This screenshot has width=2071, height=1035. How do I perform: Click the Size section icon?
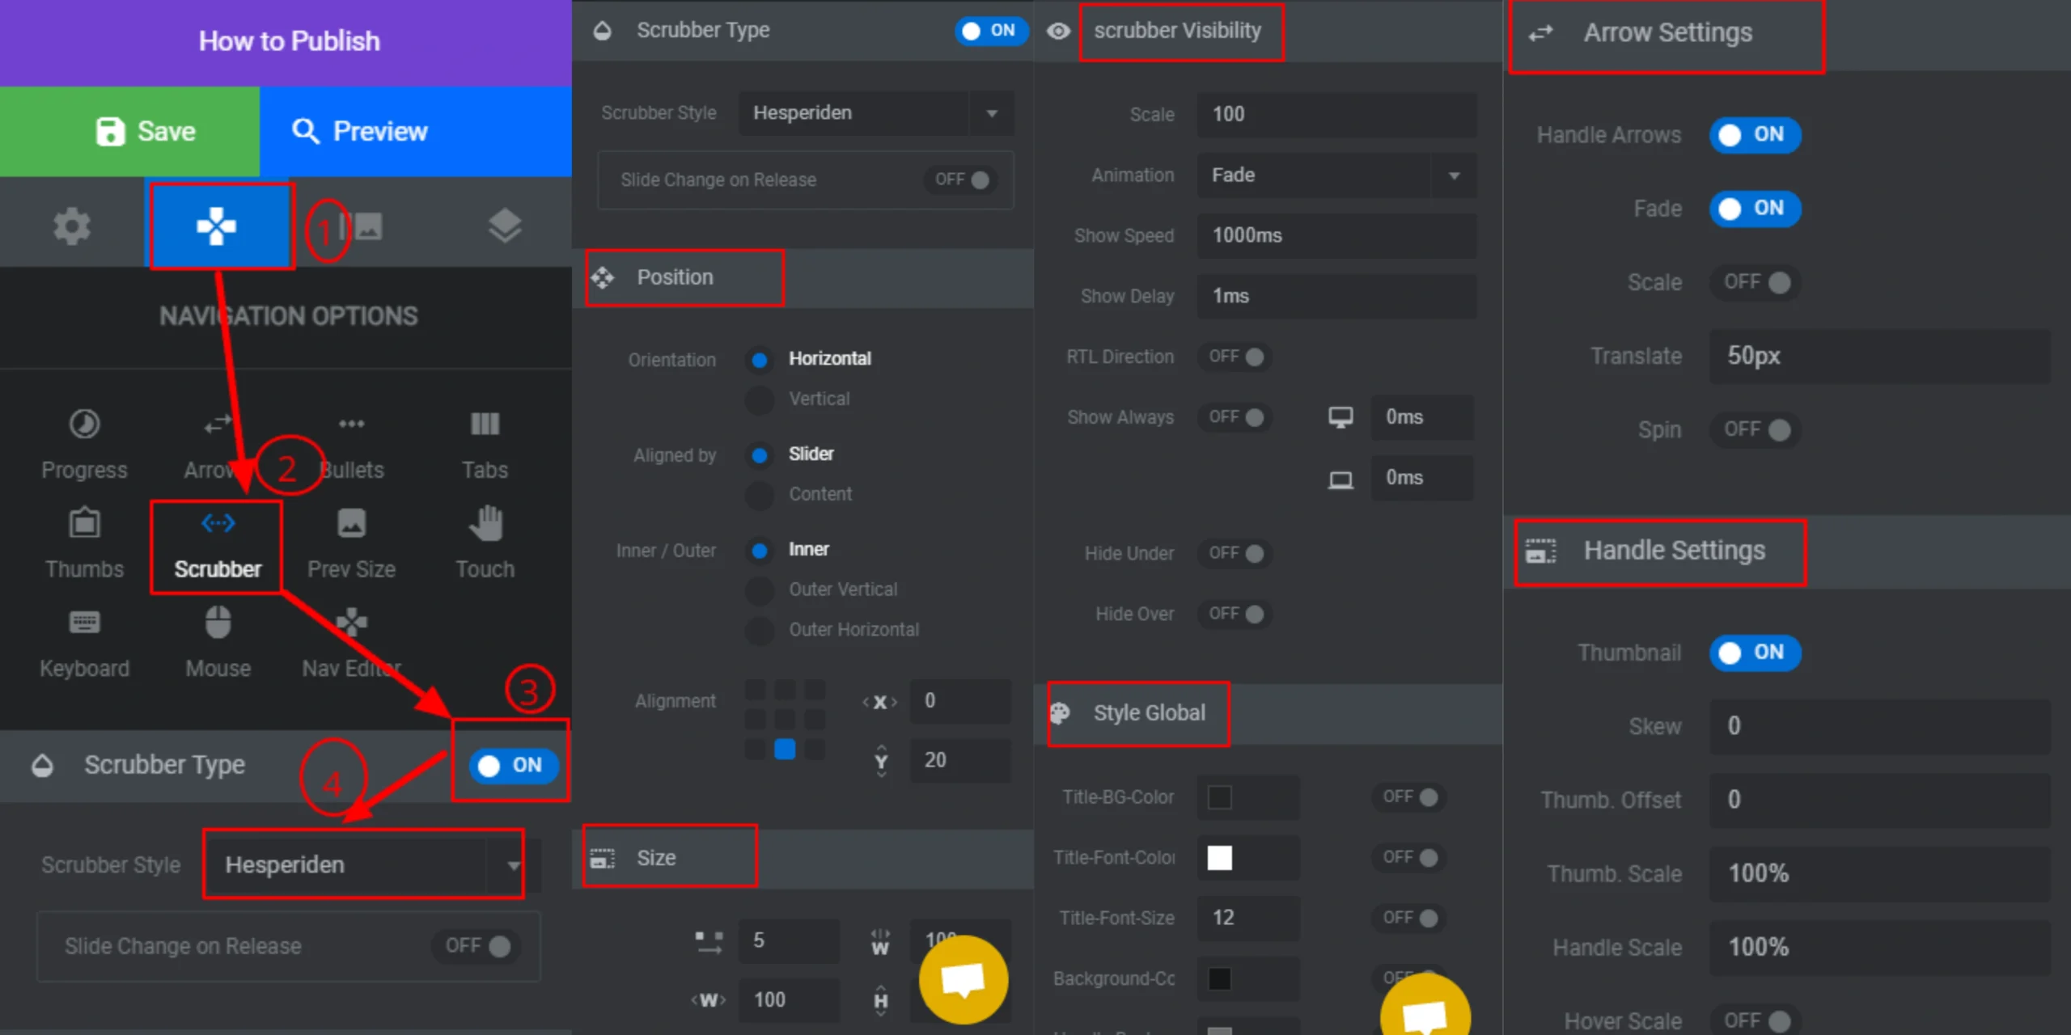(x=602, y=859)
